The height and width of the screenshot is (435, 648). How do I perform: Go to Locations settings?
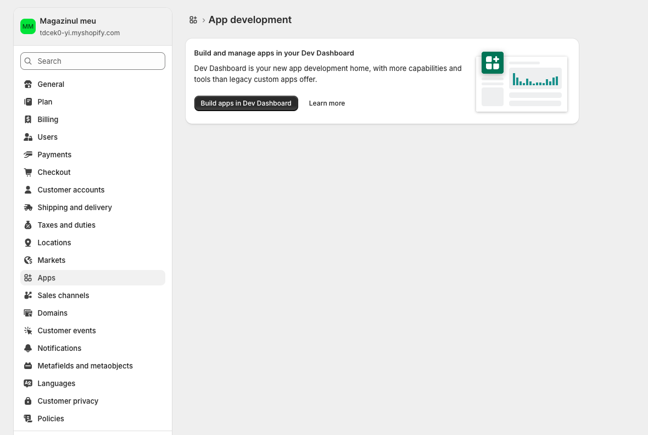pyautogui.click(x=93, y=243)
